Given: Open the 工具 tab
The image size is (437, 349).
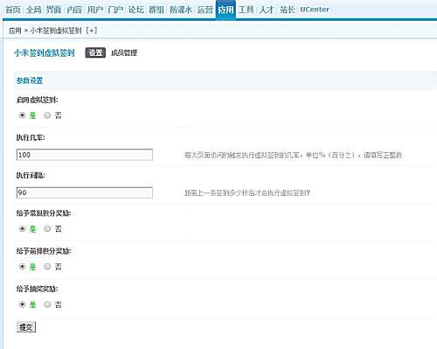Looking at the screenshot, I should [x=246, y=10].
